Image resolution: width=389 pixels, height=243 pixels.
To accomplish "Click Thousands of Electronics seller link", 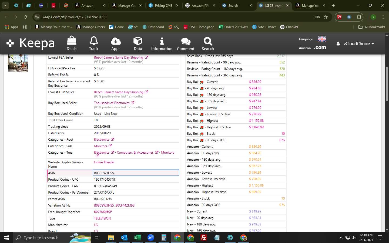I will pyautogui.click(x=112, y=103).
